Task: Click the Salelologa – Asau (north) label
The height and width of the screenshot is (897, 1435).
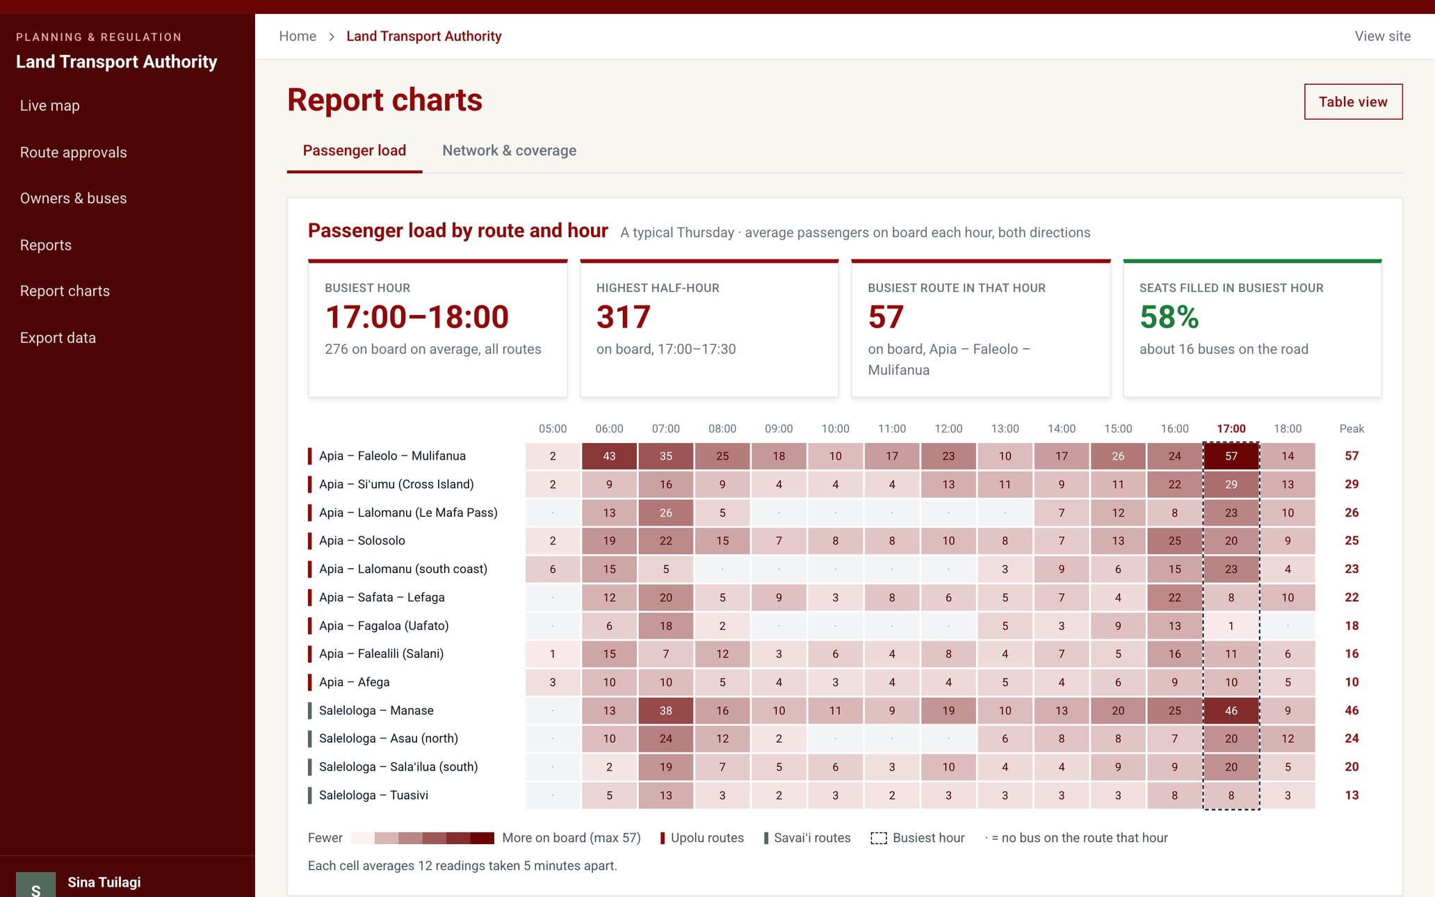Action: tap(389, 738)
